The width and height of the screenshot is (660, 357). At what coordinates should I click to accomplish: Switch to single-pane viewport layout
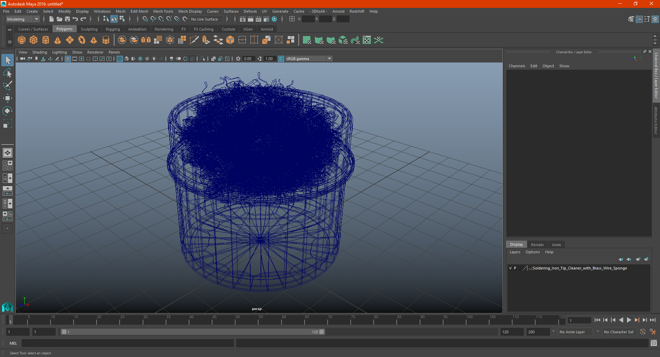[8, 153]
